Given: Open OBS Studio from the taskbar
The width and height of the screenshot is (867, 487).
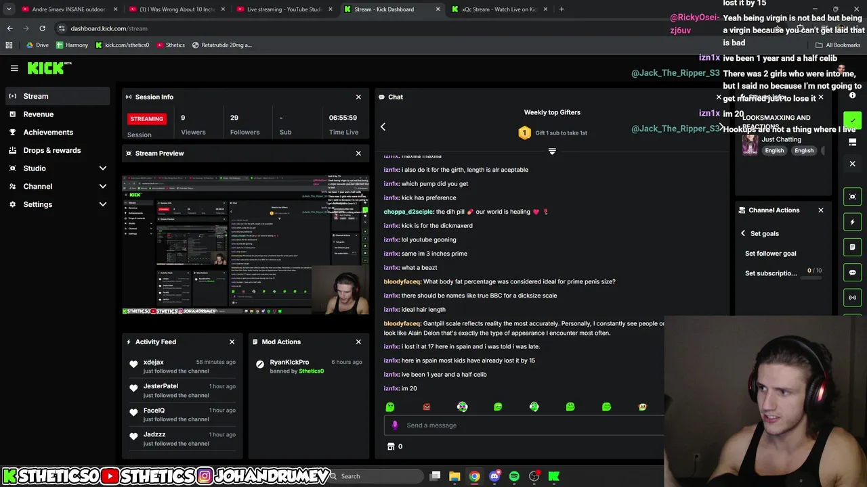Looking at the screenshot, I should click(534, 476).
